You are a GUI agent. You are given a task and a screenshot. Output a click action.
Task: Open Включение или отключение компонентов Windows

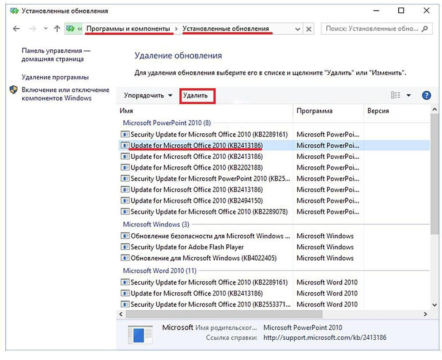point(65,94)
